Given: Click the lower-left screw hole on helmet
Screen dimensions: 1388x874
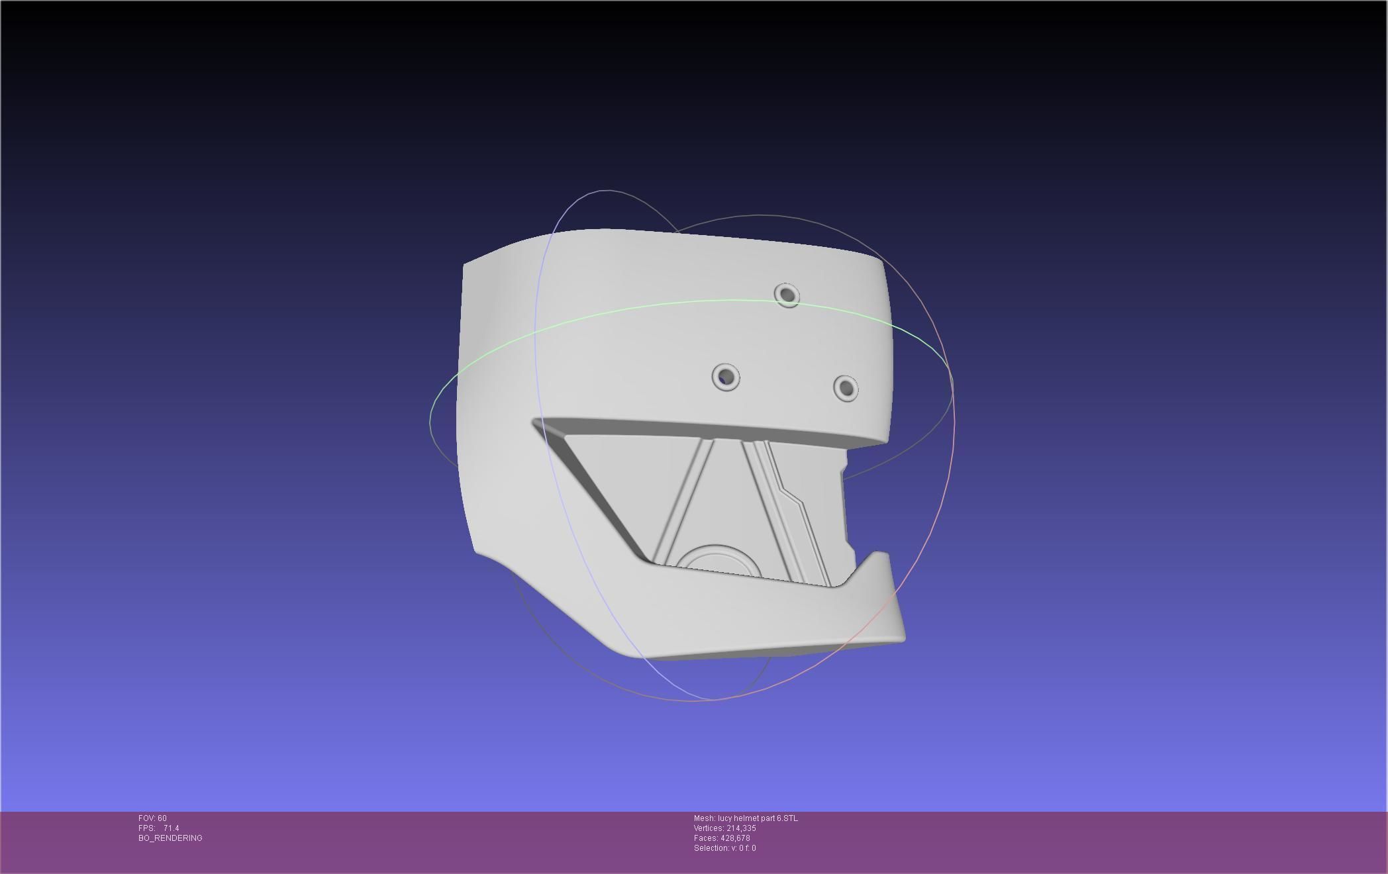Looking at the screenshot, I should click(x=726, y=377).
